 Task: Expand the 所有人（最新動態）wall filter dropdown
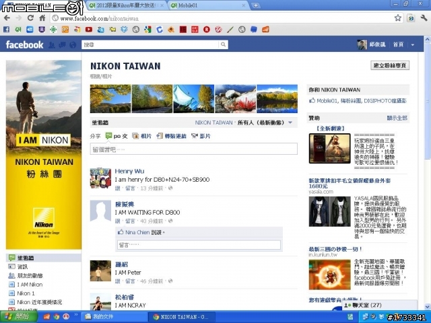(290, 122)
